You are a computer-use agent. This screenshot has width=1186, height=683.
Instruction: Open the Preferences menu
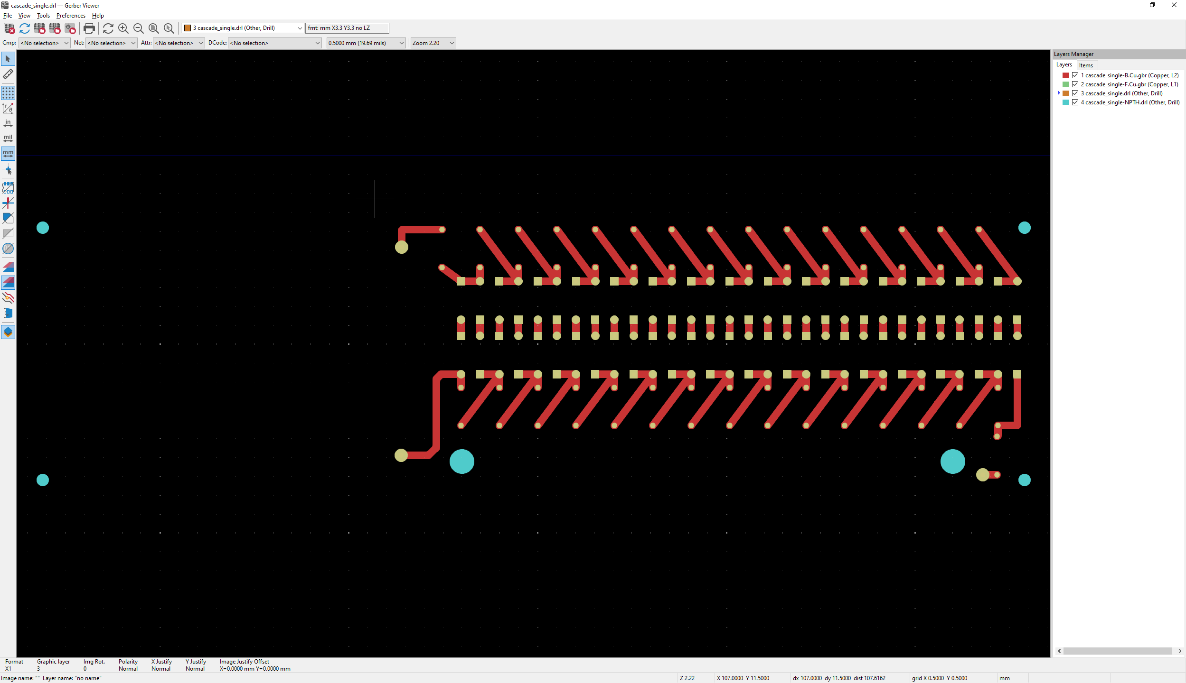coord(71,16)
